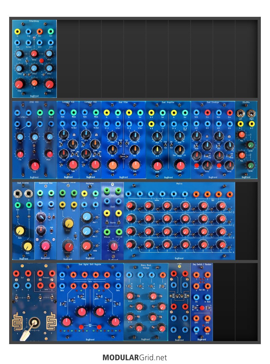Adjust the Initial knob on Multiplier
Screen dimensions: 270x364
(x=87, y=246)
